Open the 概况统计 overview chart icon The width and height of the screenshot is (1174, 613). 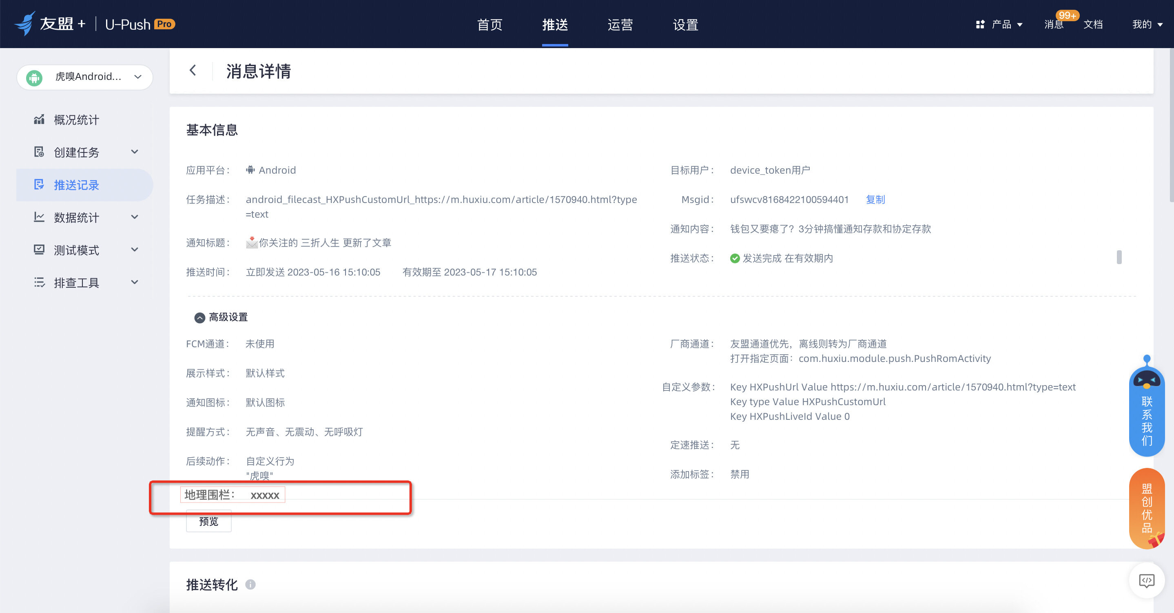[39, 120]
